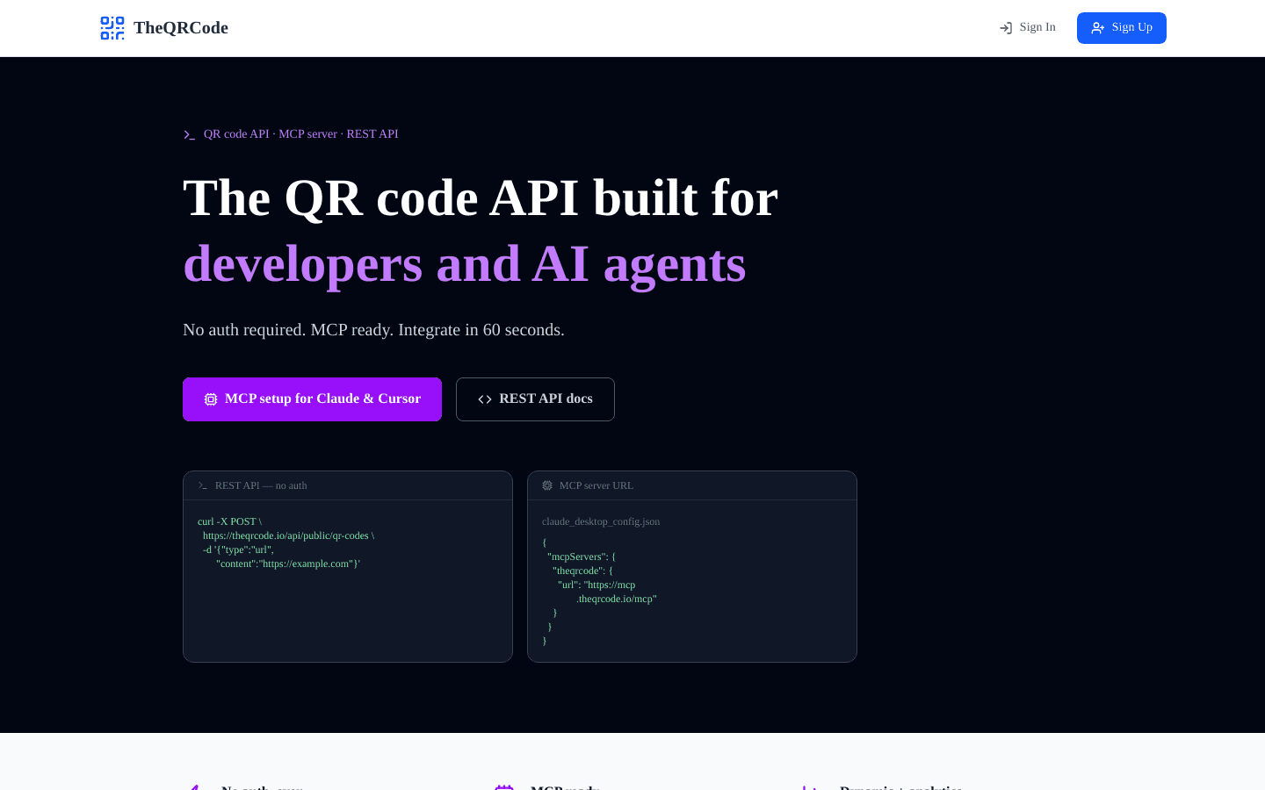Viewport: 1265px width, 790px height.
Task: Click the theqrcode.io/api/public/qr-codes URL line
Action: pos(288,535)
